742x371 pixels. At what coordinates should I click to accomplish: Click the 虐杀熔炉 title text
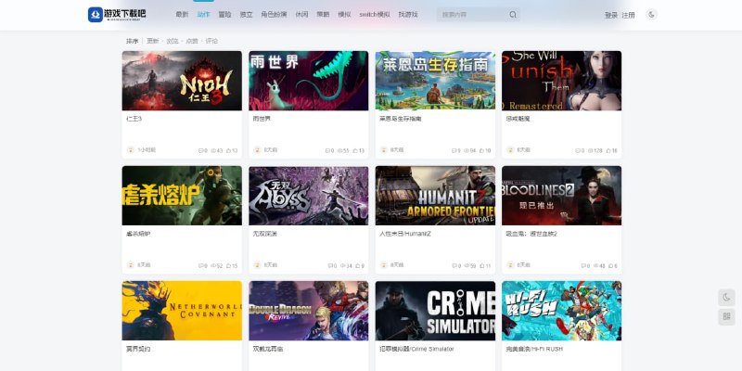pyautogui.click(x=138, y=234)
